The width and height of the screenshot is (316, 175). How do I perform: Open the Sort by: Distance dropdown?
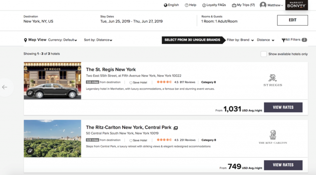pyautogui.click(x=98, y=40)
